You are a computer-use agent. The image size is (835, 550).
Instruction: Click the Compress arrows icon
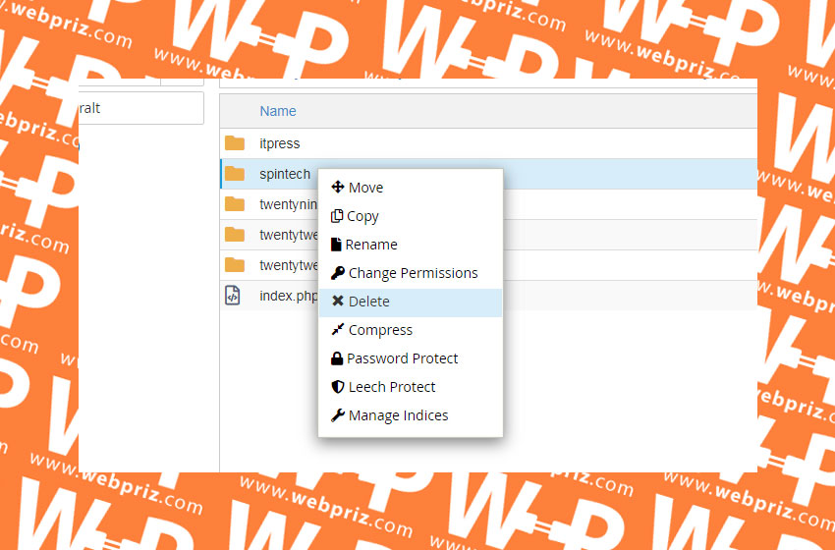(338, 330)
